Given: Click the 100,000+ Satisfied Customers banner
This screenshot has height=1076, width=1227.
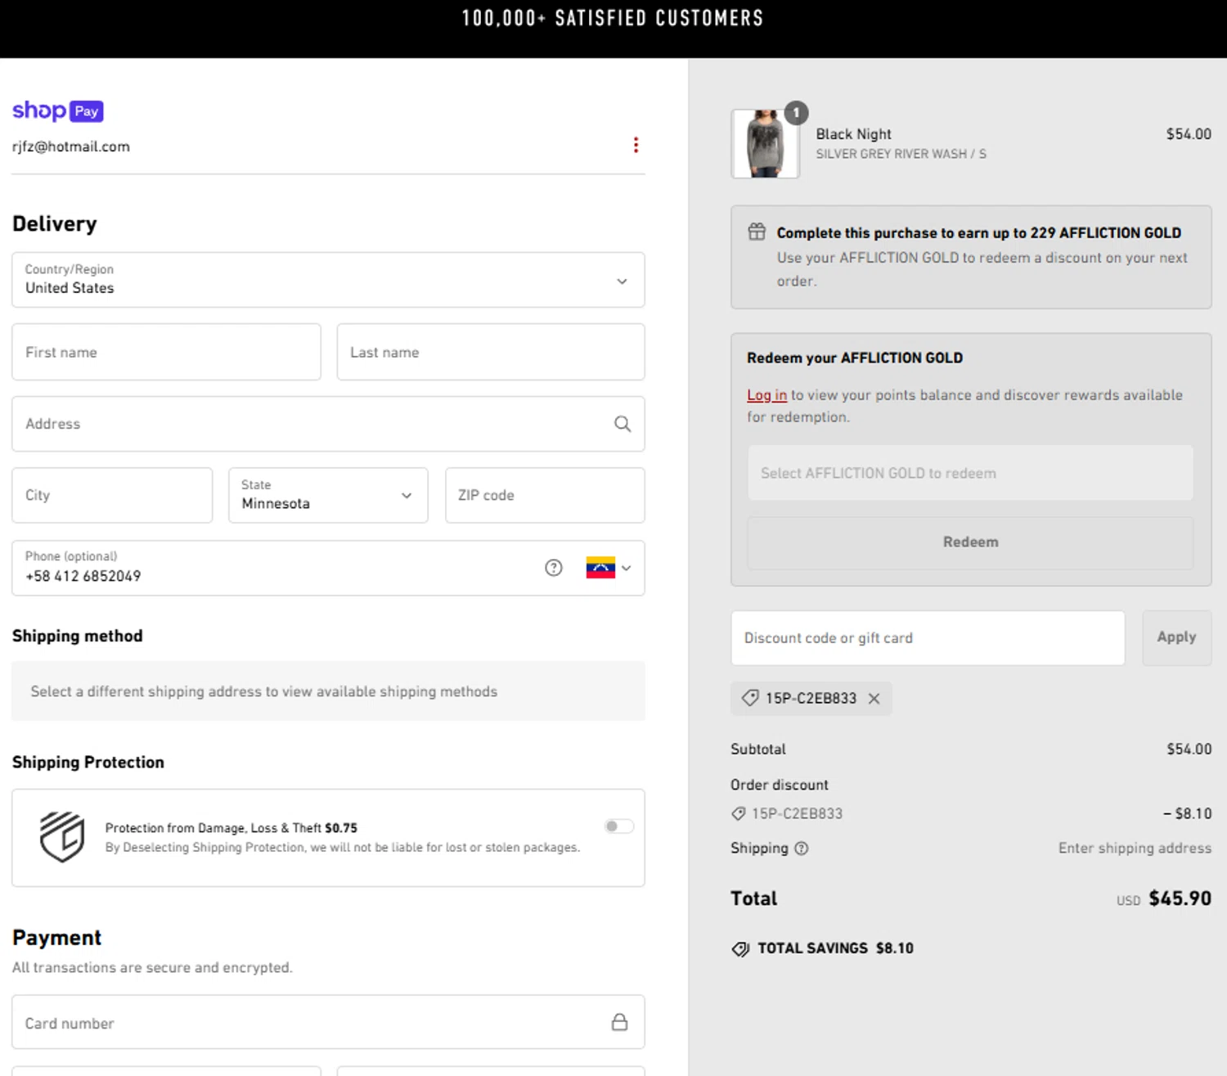Looking at the screenshot, I should coord(613,18).
